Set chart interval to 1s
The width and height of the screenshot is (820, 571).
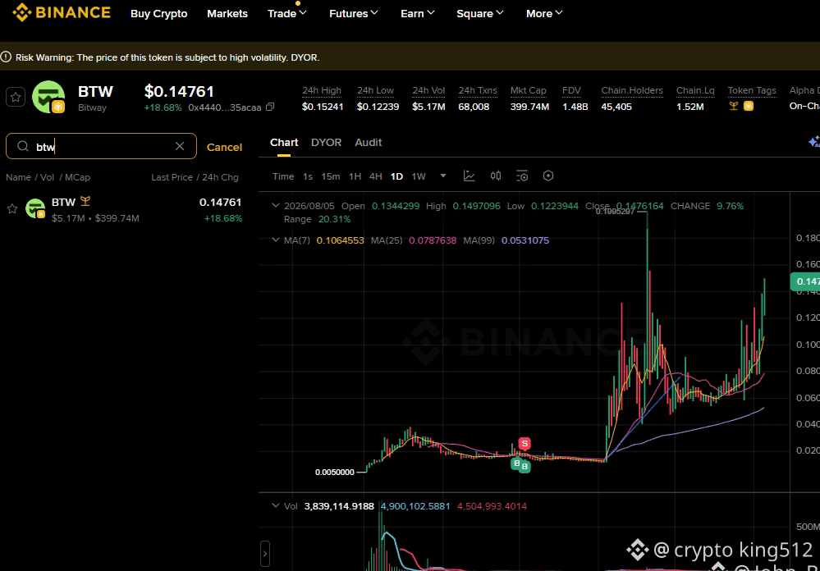(308, 176)
